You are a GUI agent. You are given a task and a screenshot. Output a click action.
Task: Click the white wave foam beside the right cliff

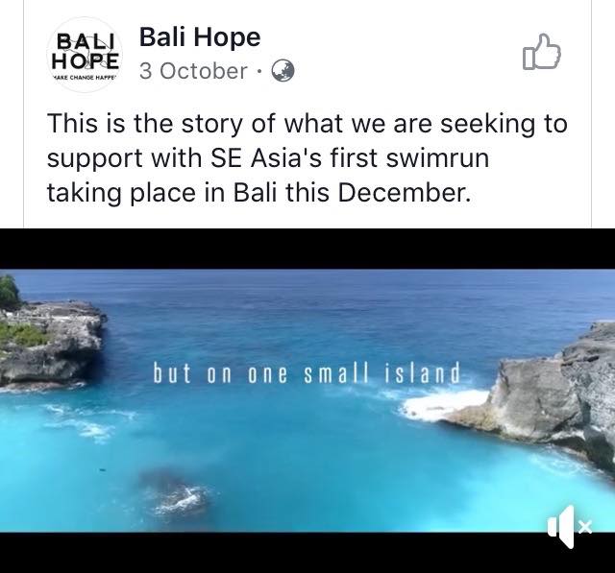coord(441,405)
